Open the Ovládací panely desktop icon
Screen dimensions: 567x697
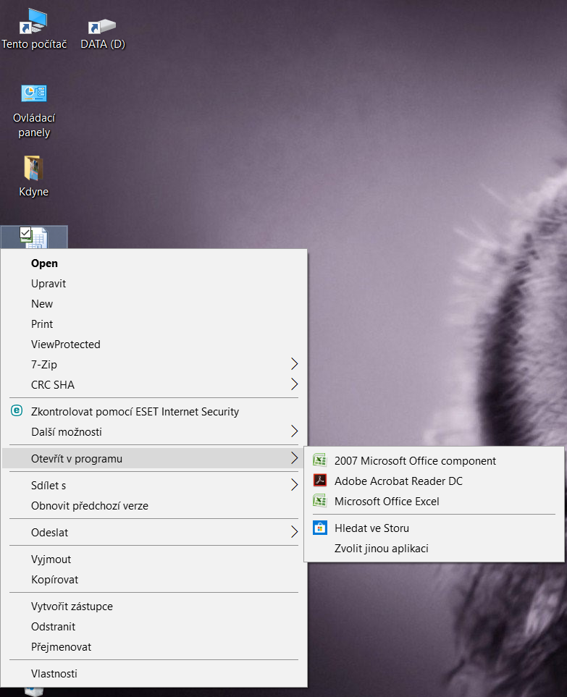[x=34, y=111]
